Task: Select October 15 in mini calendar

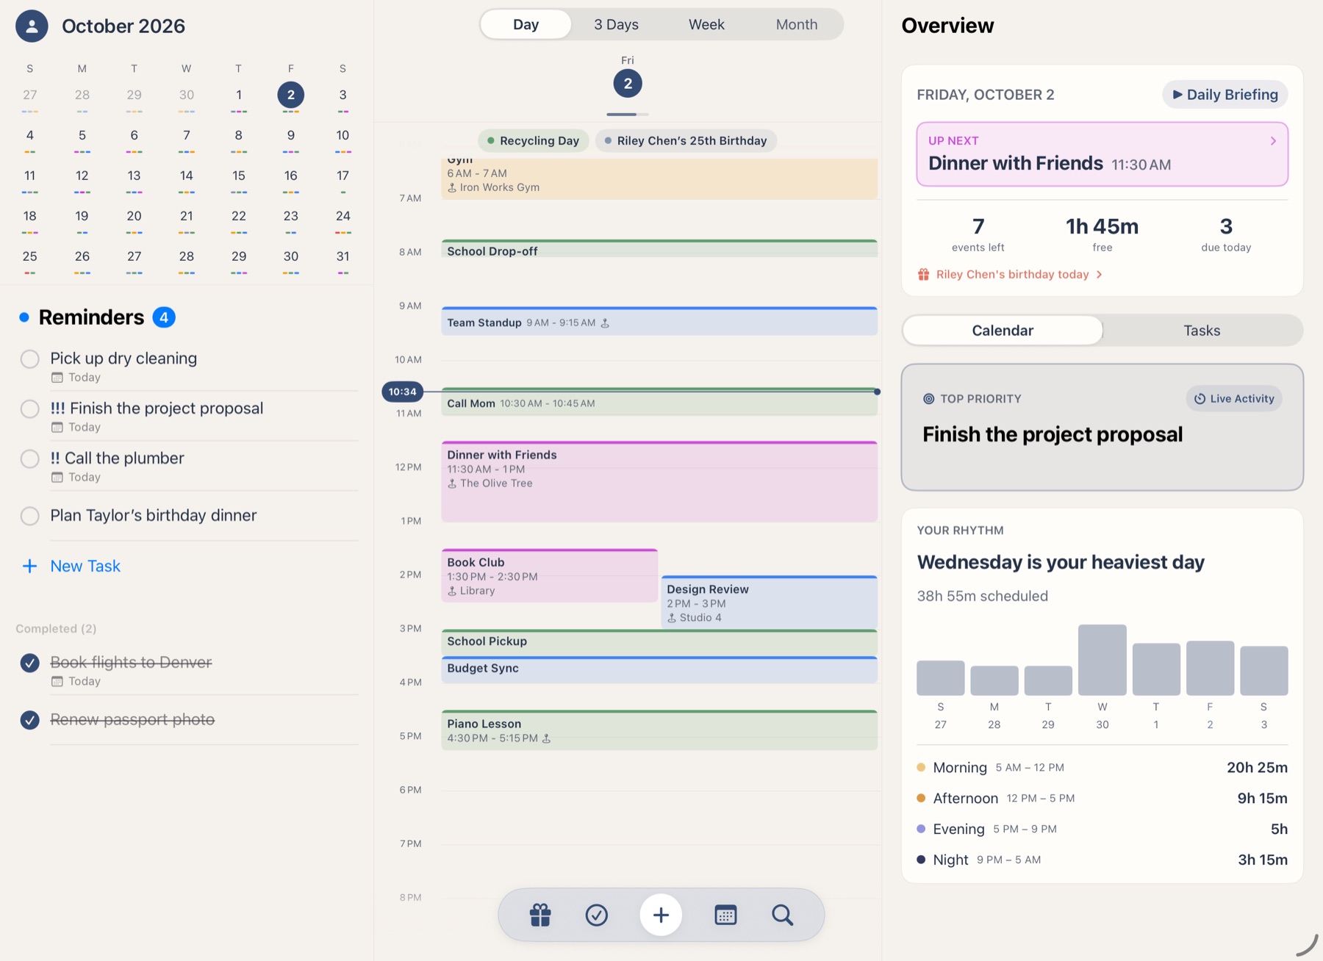Action: (x=238, y=176)
